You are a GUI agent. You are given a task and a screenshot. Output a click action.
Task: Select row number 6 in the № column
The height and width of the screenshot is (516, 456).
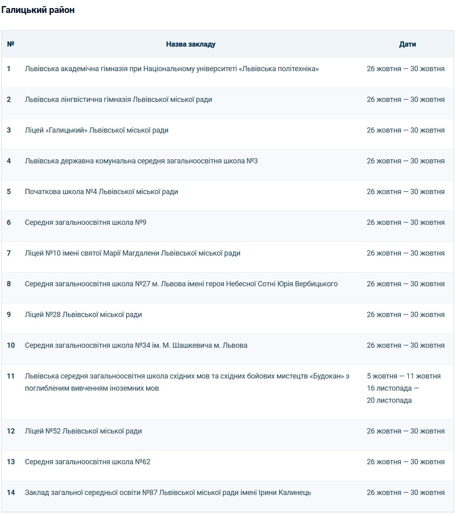(9, 222)
